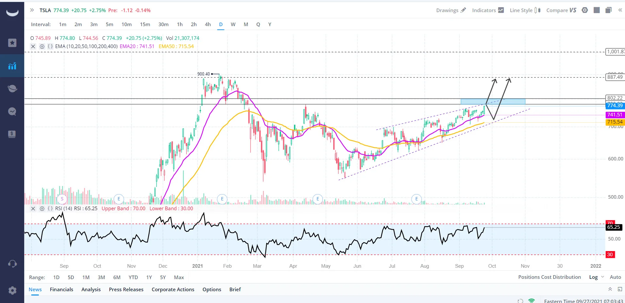This screenshot has height=303, width=625.
Task: Open EMA indicator parameters braces icon
Action: tap(50, 46)
